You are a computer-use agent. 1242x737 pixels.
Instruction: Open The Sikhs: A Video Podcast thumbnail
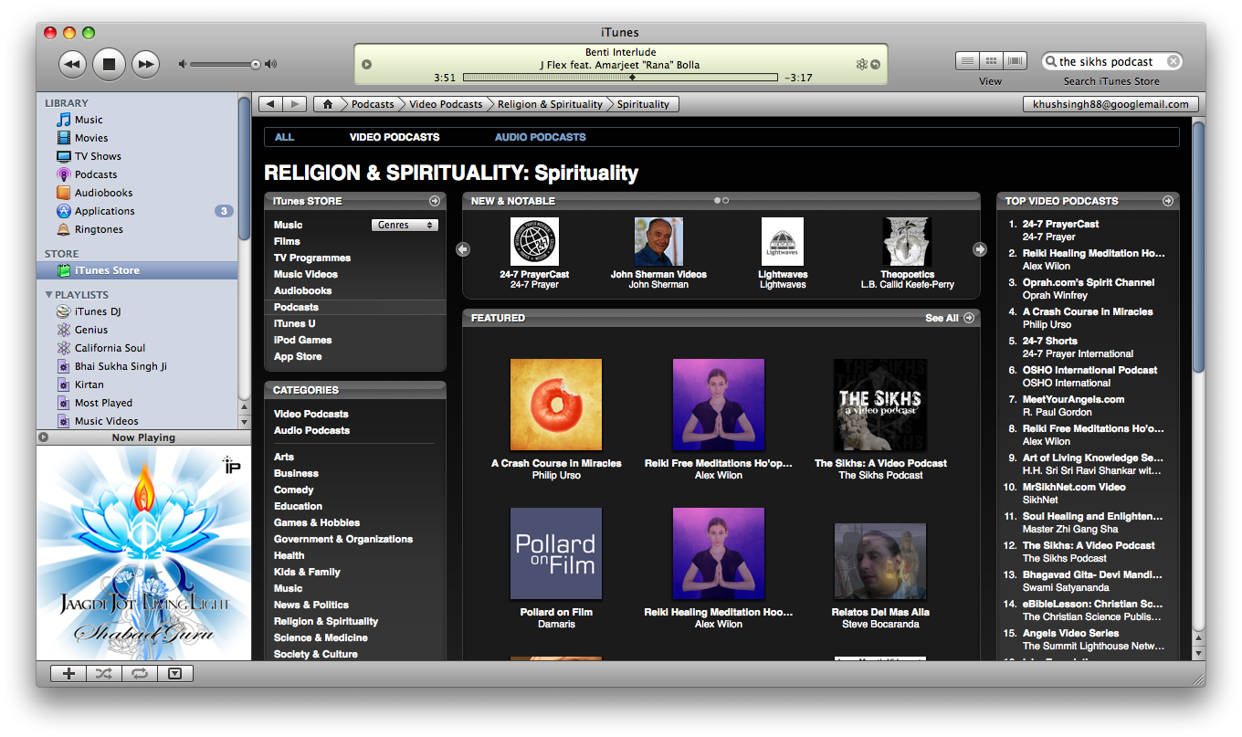point(879,405)
